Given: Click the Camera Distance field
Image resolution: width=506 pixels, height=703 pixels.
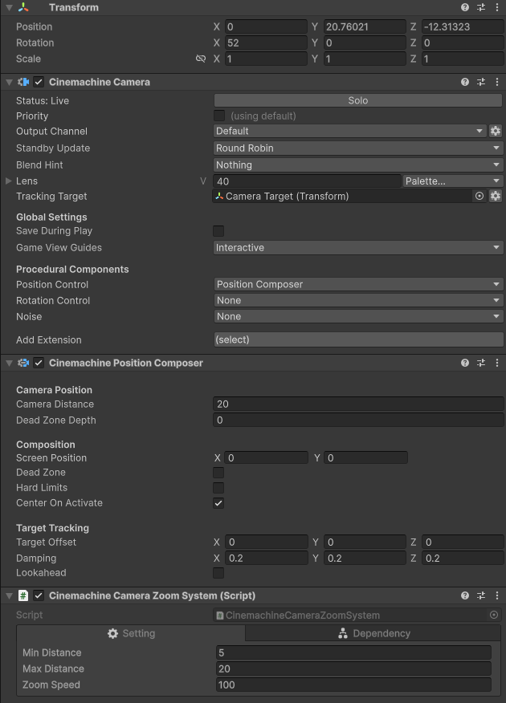Looking at the screenshot, I should point(358,404).
